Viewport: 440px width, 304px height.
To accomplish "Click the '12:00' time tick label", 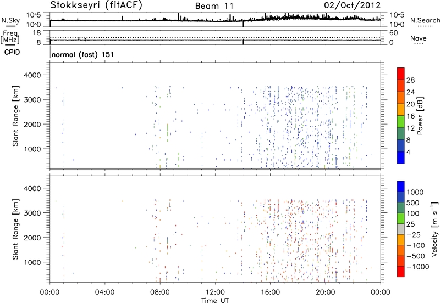I will click(215, 292).
